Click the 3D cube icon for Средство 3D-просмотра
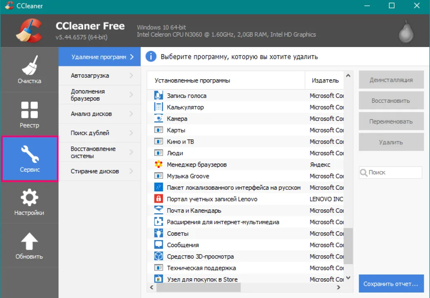Viewport: 430px width, 298px height. click(x=158, y=256)
